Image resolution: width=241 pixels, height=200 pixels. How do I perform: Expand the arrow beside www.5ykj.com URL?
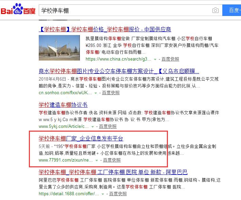(92, 127)
